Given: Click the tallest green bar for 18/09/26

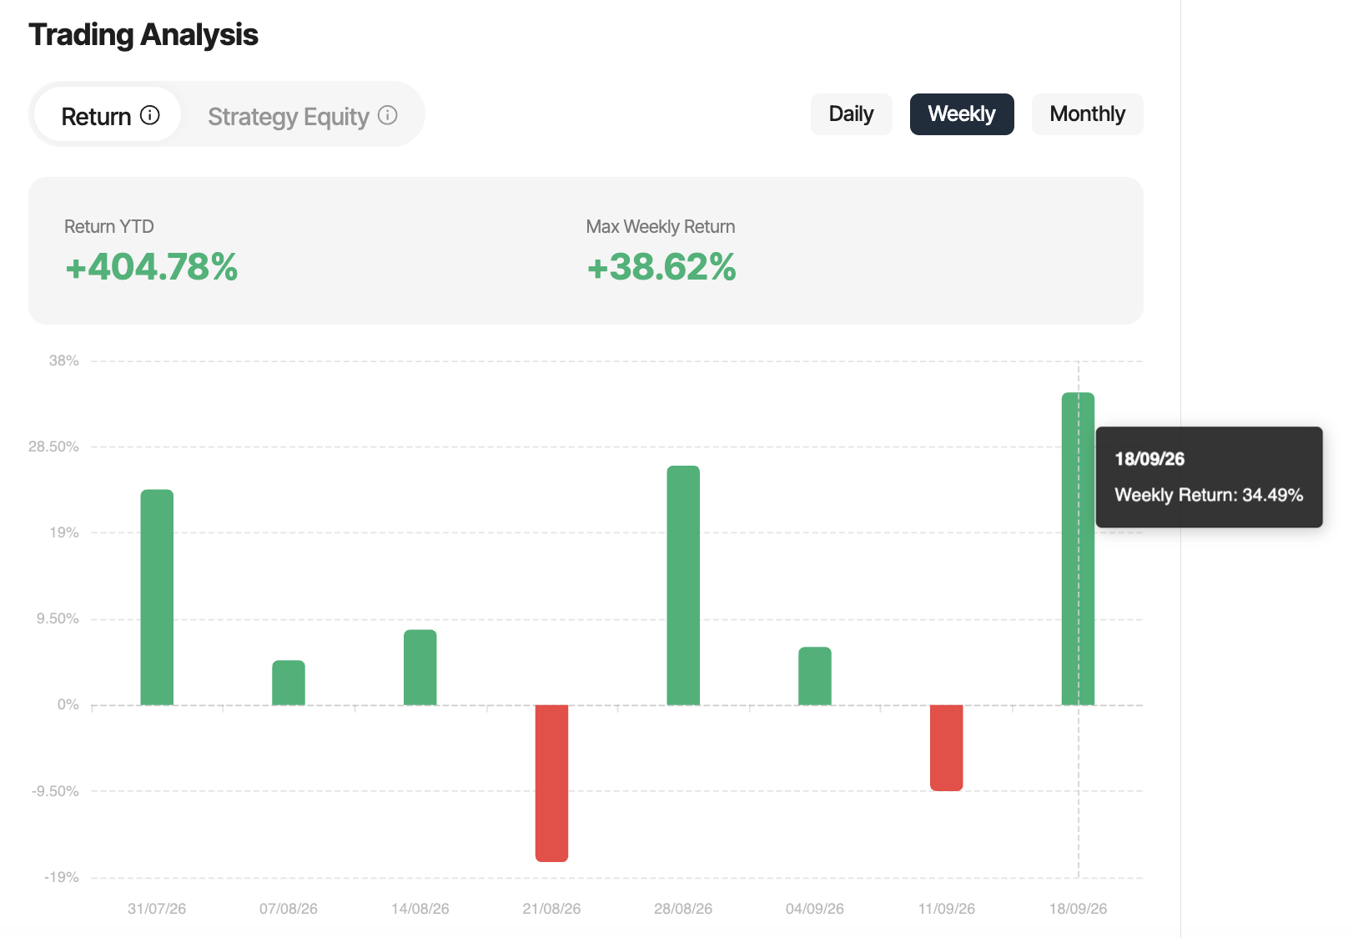Looking at the screenshot, I should (x=1078, y=549).
